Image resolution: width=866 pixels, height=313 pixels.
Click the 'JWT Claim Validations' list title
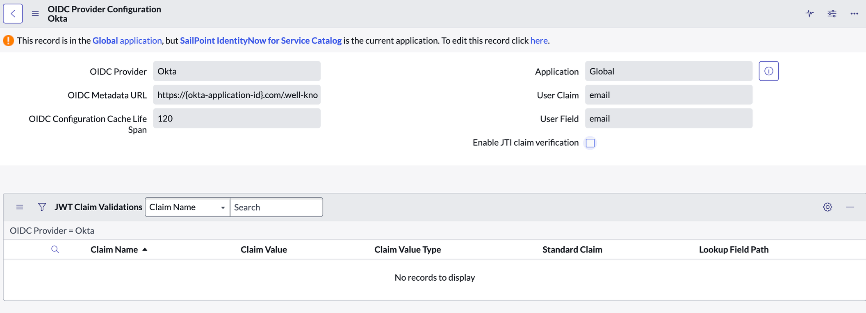click(x=98, y=207)
